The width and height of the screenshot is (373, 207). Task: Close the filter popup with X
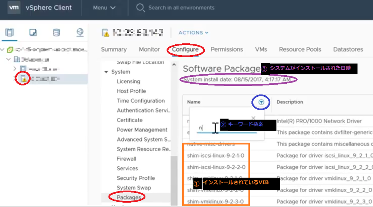point(254,118)
